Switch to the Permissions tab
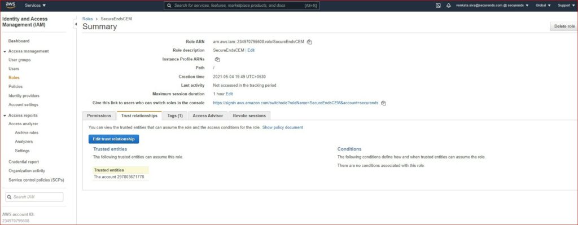578x225 pixels. [x=99, y=116]
